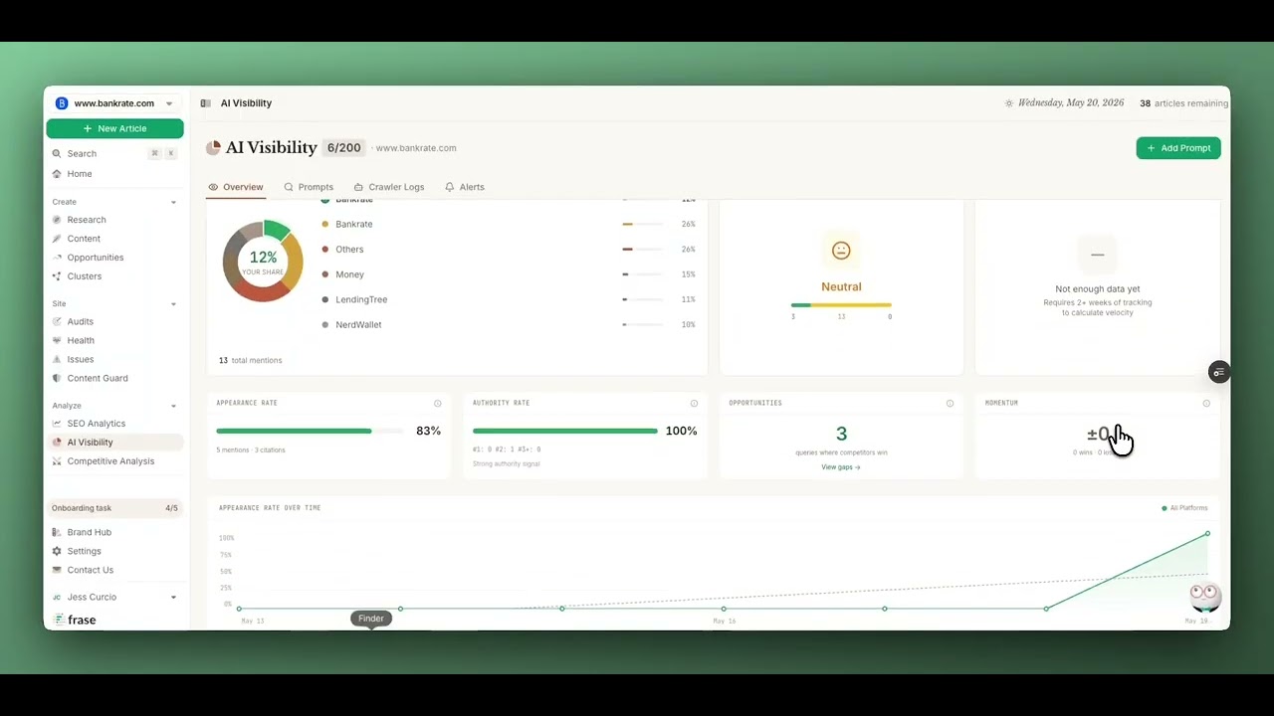Click the frase logo

(75, 620)
